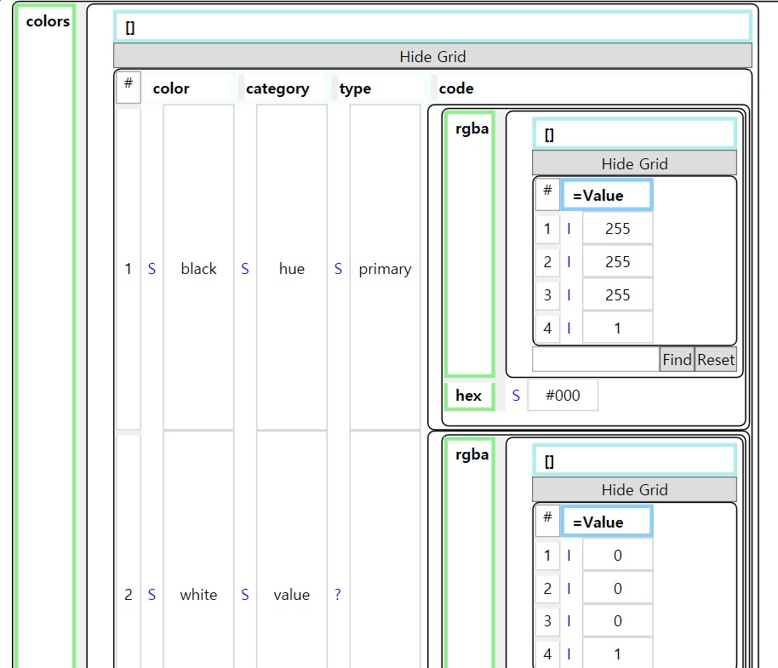
Task: Select the hex key label
Action: click(469, 396)
